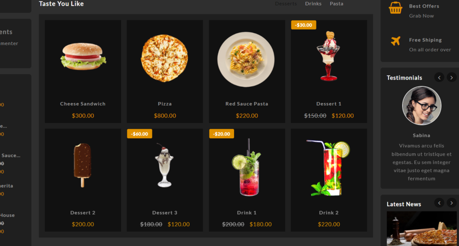459x246 pixels.
Task: Click the -$60.00 discount badge on Dessert 3
Action: (x=140, y=134)
